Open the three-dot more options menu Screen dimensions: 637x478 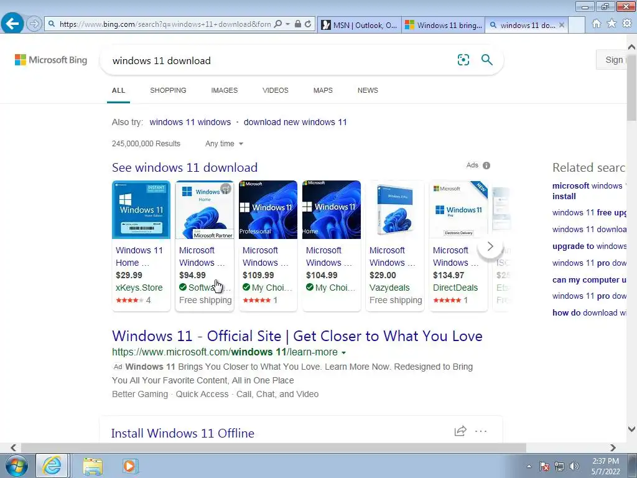[x=481, y=431]
